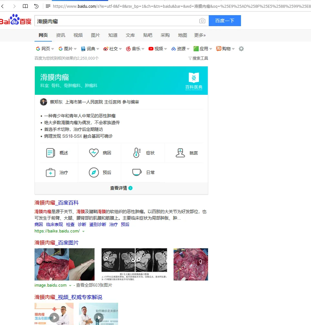This screenshot has height=325, width=311.
Task: Switch to the 知道 tab
Action: tap(113, 35)
